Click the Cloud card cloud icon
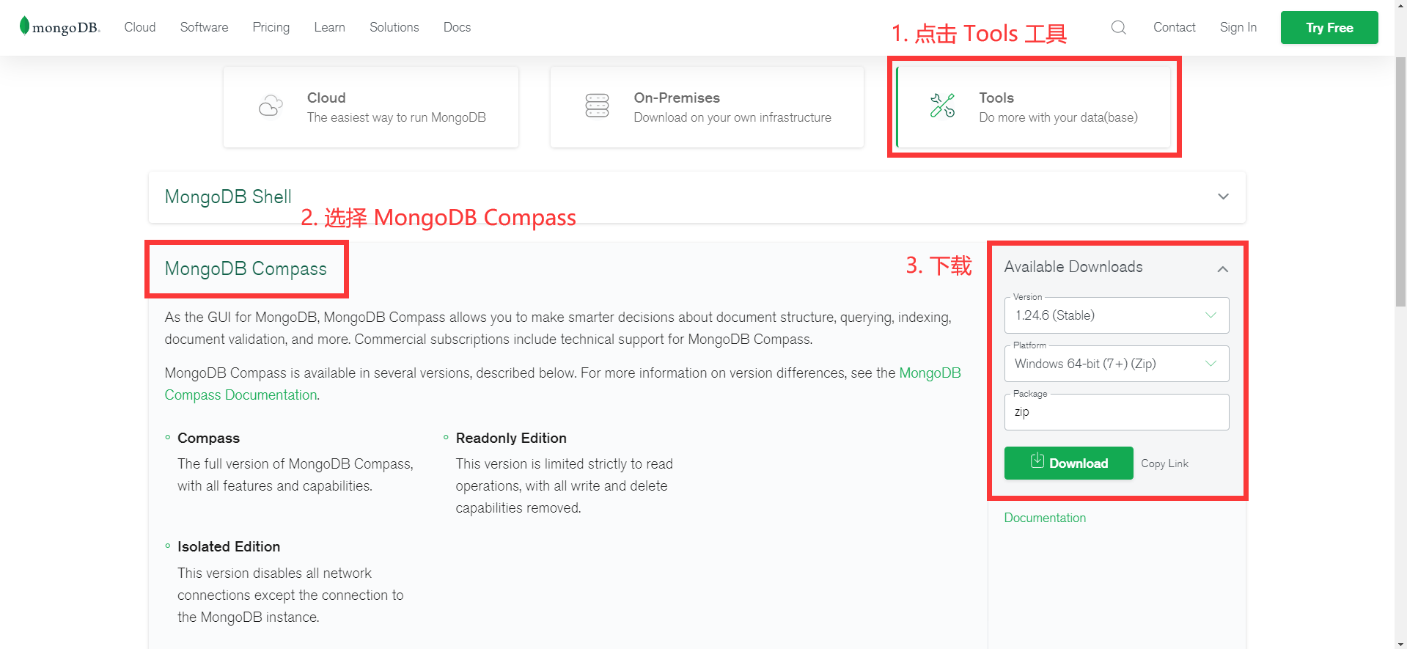 coord(271,106)
